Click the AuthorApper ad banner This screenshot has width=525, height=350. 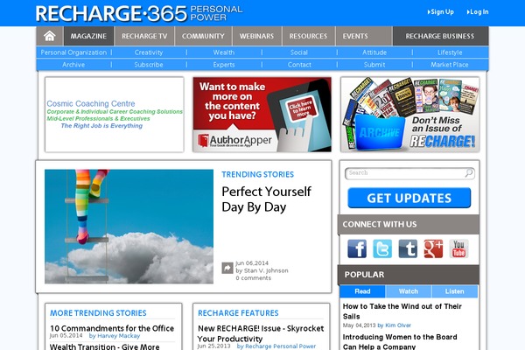click(x=262, y=115)
